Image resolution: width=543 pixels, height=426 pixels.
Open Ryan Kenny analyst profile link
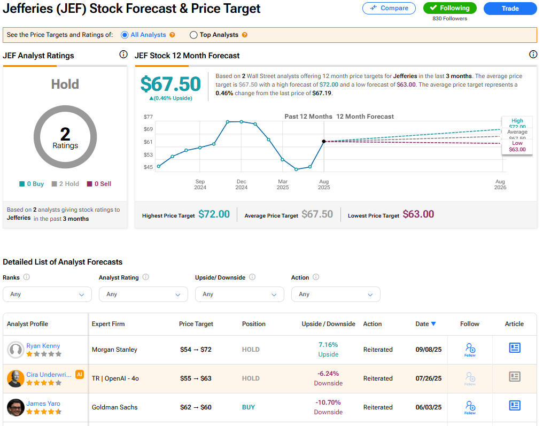[x=43, y=346]
